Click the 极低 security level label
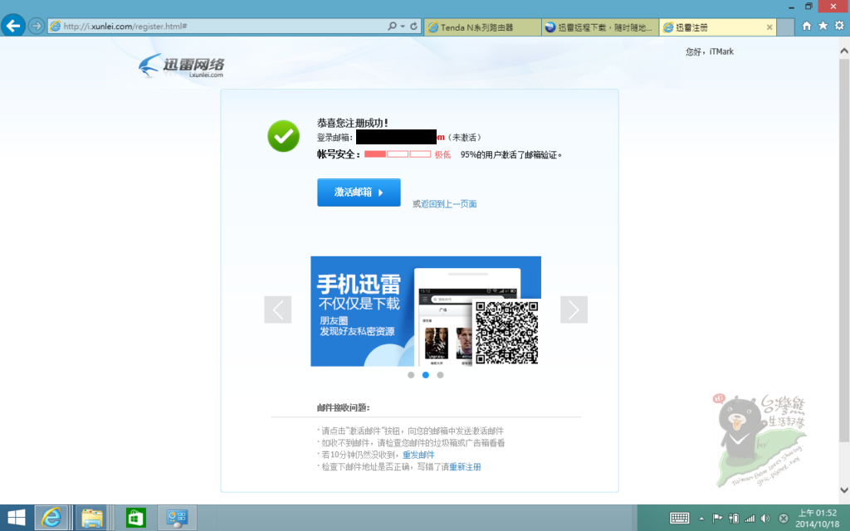The height and width of the screenshot is (531, 850). pos(442,154)
